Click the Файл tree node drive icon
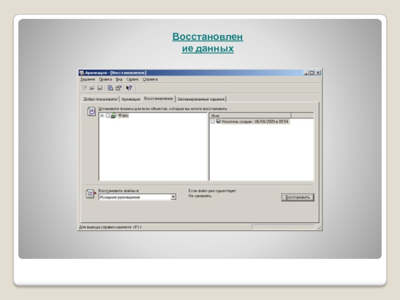The image size is (400, 300). tap(114, 115)
